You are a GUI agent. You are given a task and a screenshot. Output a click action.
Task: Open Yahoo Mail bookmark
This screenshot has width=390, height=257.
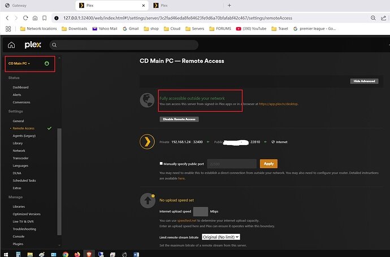pyautogui.click(x=105, y=29)
